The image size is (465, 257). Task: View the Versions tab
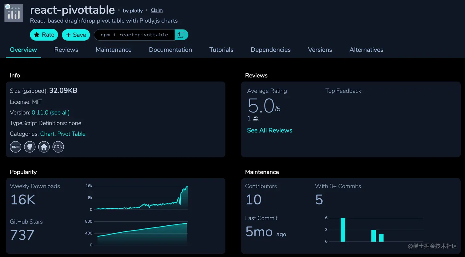(x=320, y=50)
